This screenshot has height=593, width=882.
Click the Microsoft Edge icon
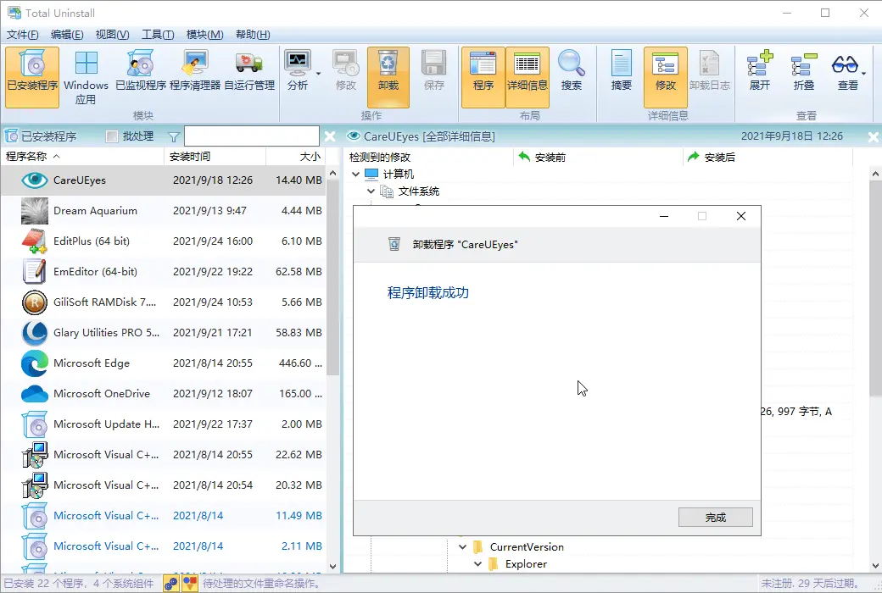[34, 363]
